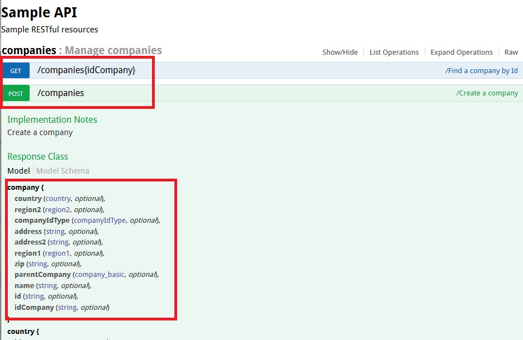Click the Show/Hide operations link
The width and height of the screenshot is (523, 340).
point(340,52)
